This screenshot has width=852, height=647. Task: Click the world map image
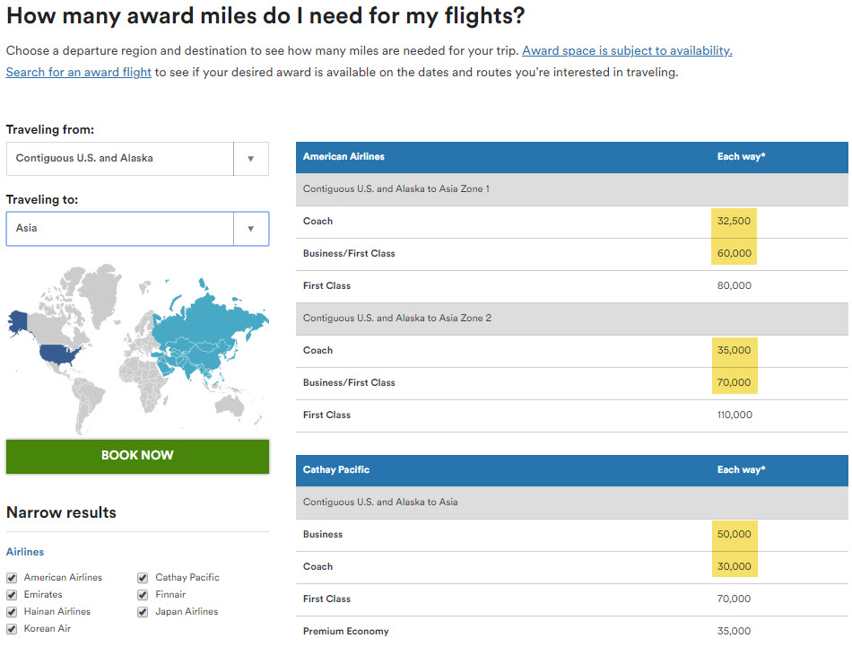click(x=137, y=348)
